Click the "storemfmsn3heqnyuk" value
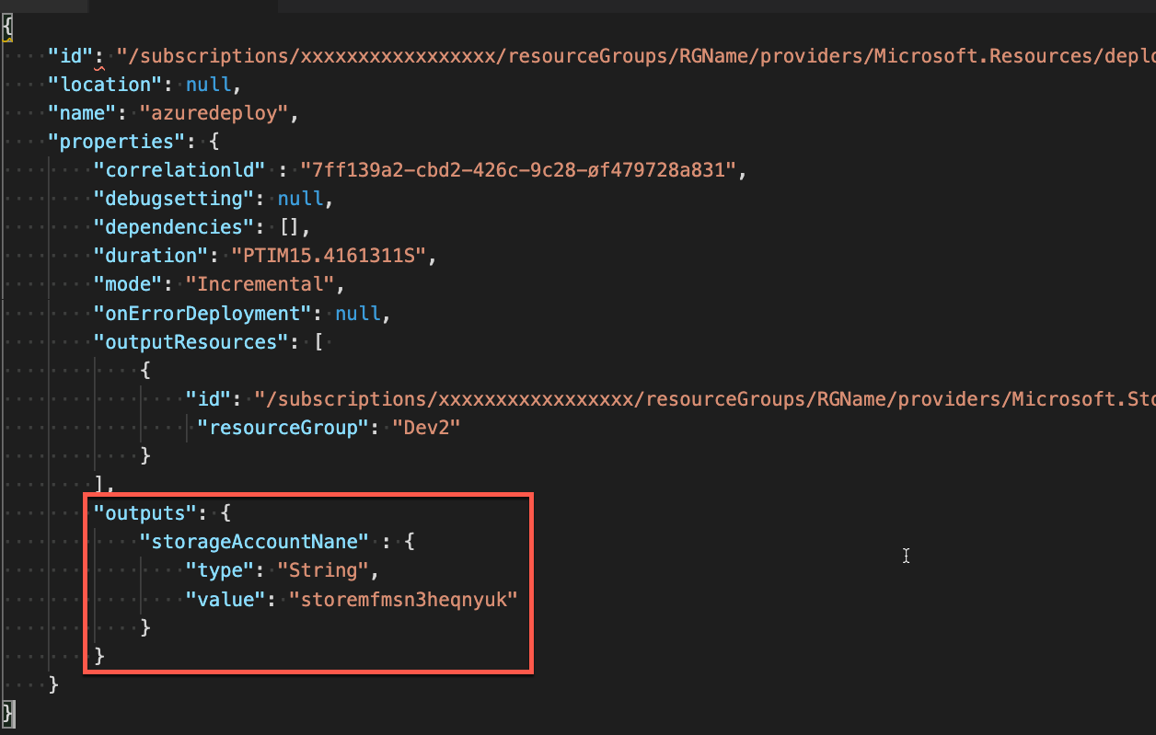 [x=403, y=599]
